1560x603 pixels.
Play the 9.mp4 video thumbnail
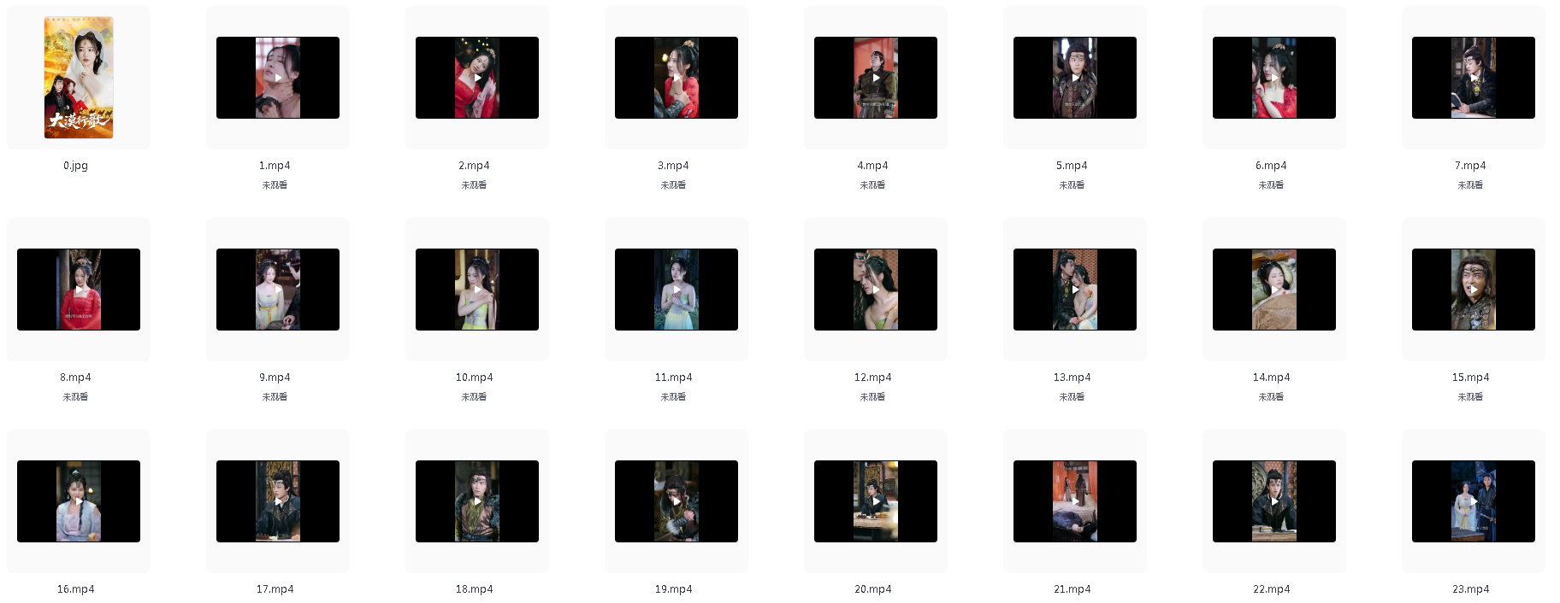[x=278, y=290]
